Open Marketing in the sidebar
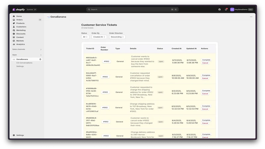The height and width of the screenshot is (149, 265). point(21,30)
